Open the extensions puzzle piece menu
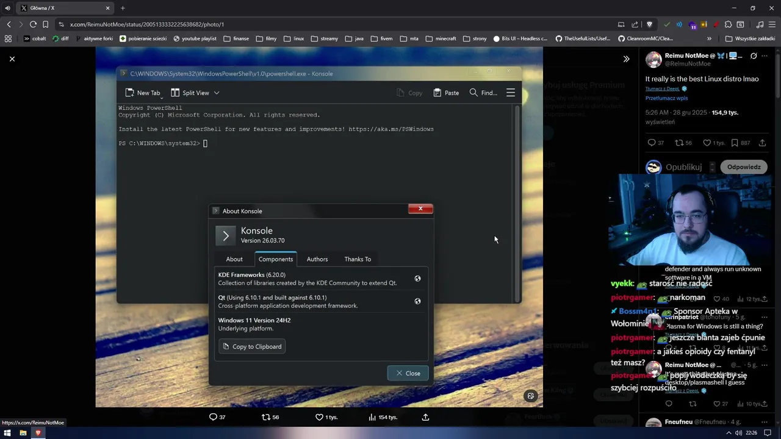 (728, 24)
